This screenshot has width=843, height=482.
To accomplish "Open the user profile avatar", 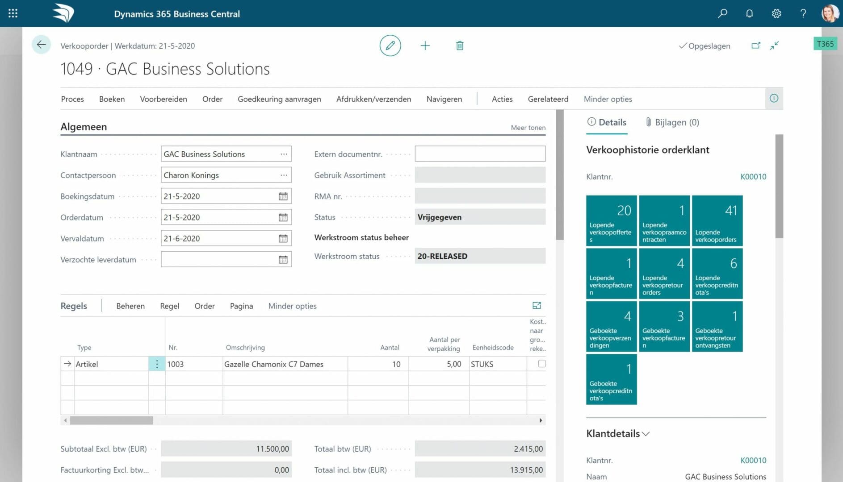I will 830,13.
